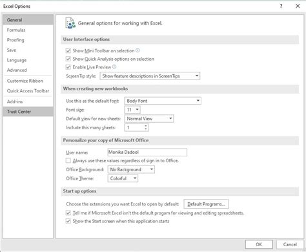Click the Office Theme label

pyautogui.click(x=79, y=178)
